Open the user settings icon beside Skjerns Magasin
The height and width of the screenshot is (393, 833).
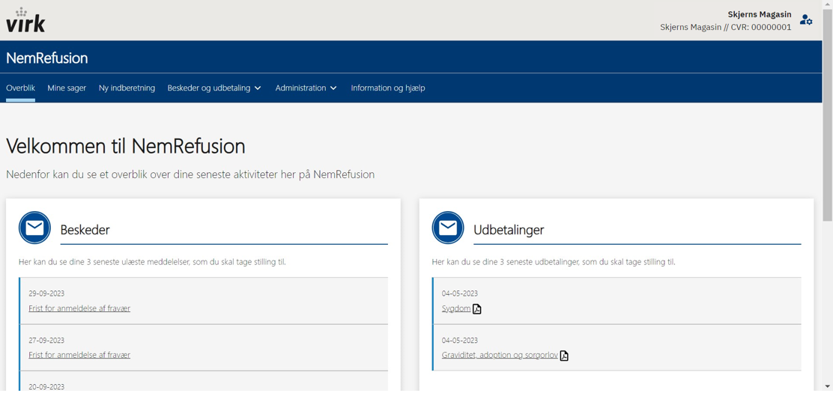point(806,20)
